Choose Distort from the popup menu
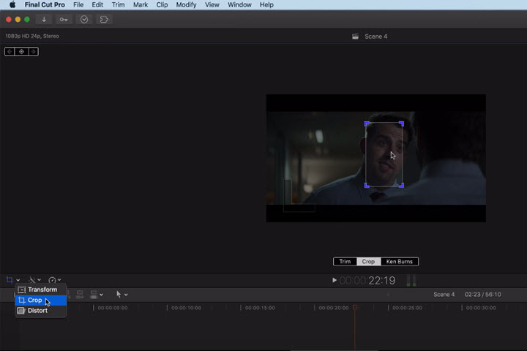527x351 pixels. 37,311
